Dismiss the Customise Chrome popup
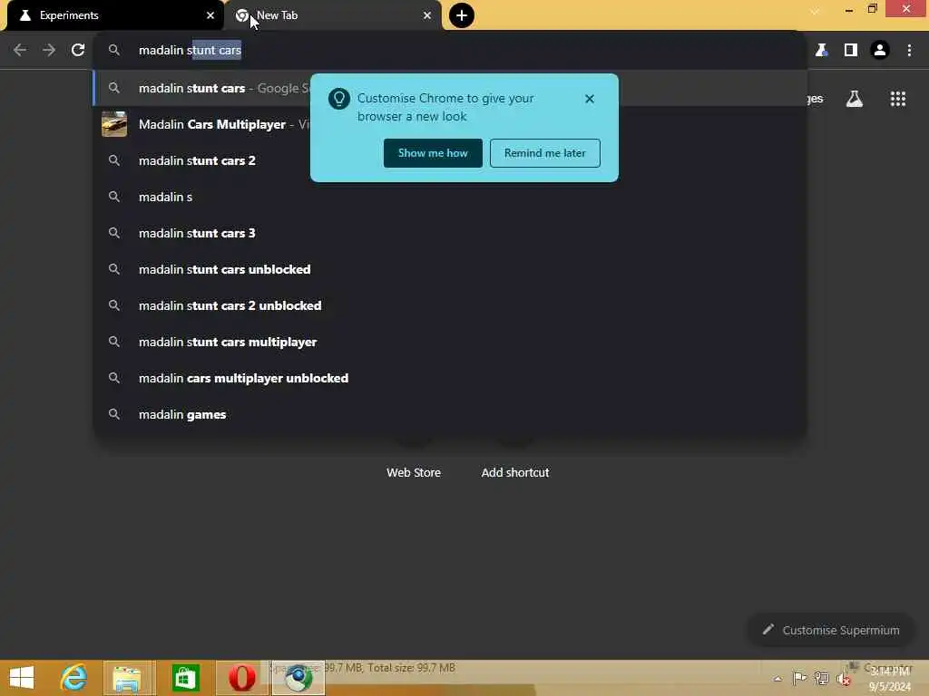 tap(590, 99)
